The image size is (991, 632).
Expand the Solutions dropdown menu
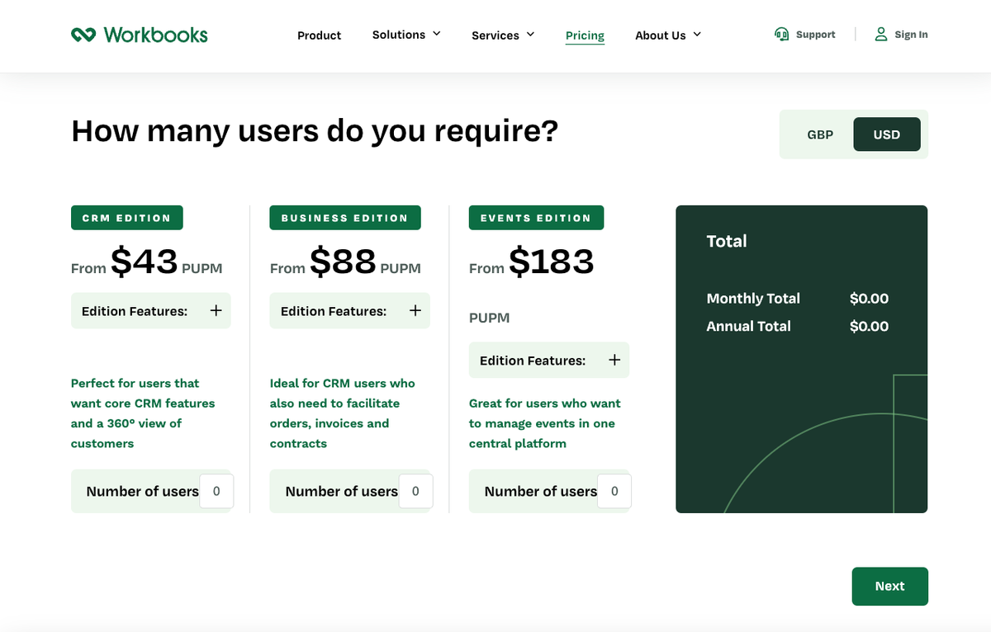(x=405, y=35)
